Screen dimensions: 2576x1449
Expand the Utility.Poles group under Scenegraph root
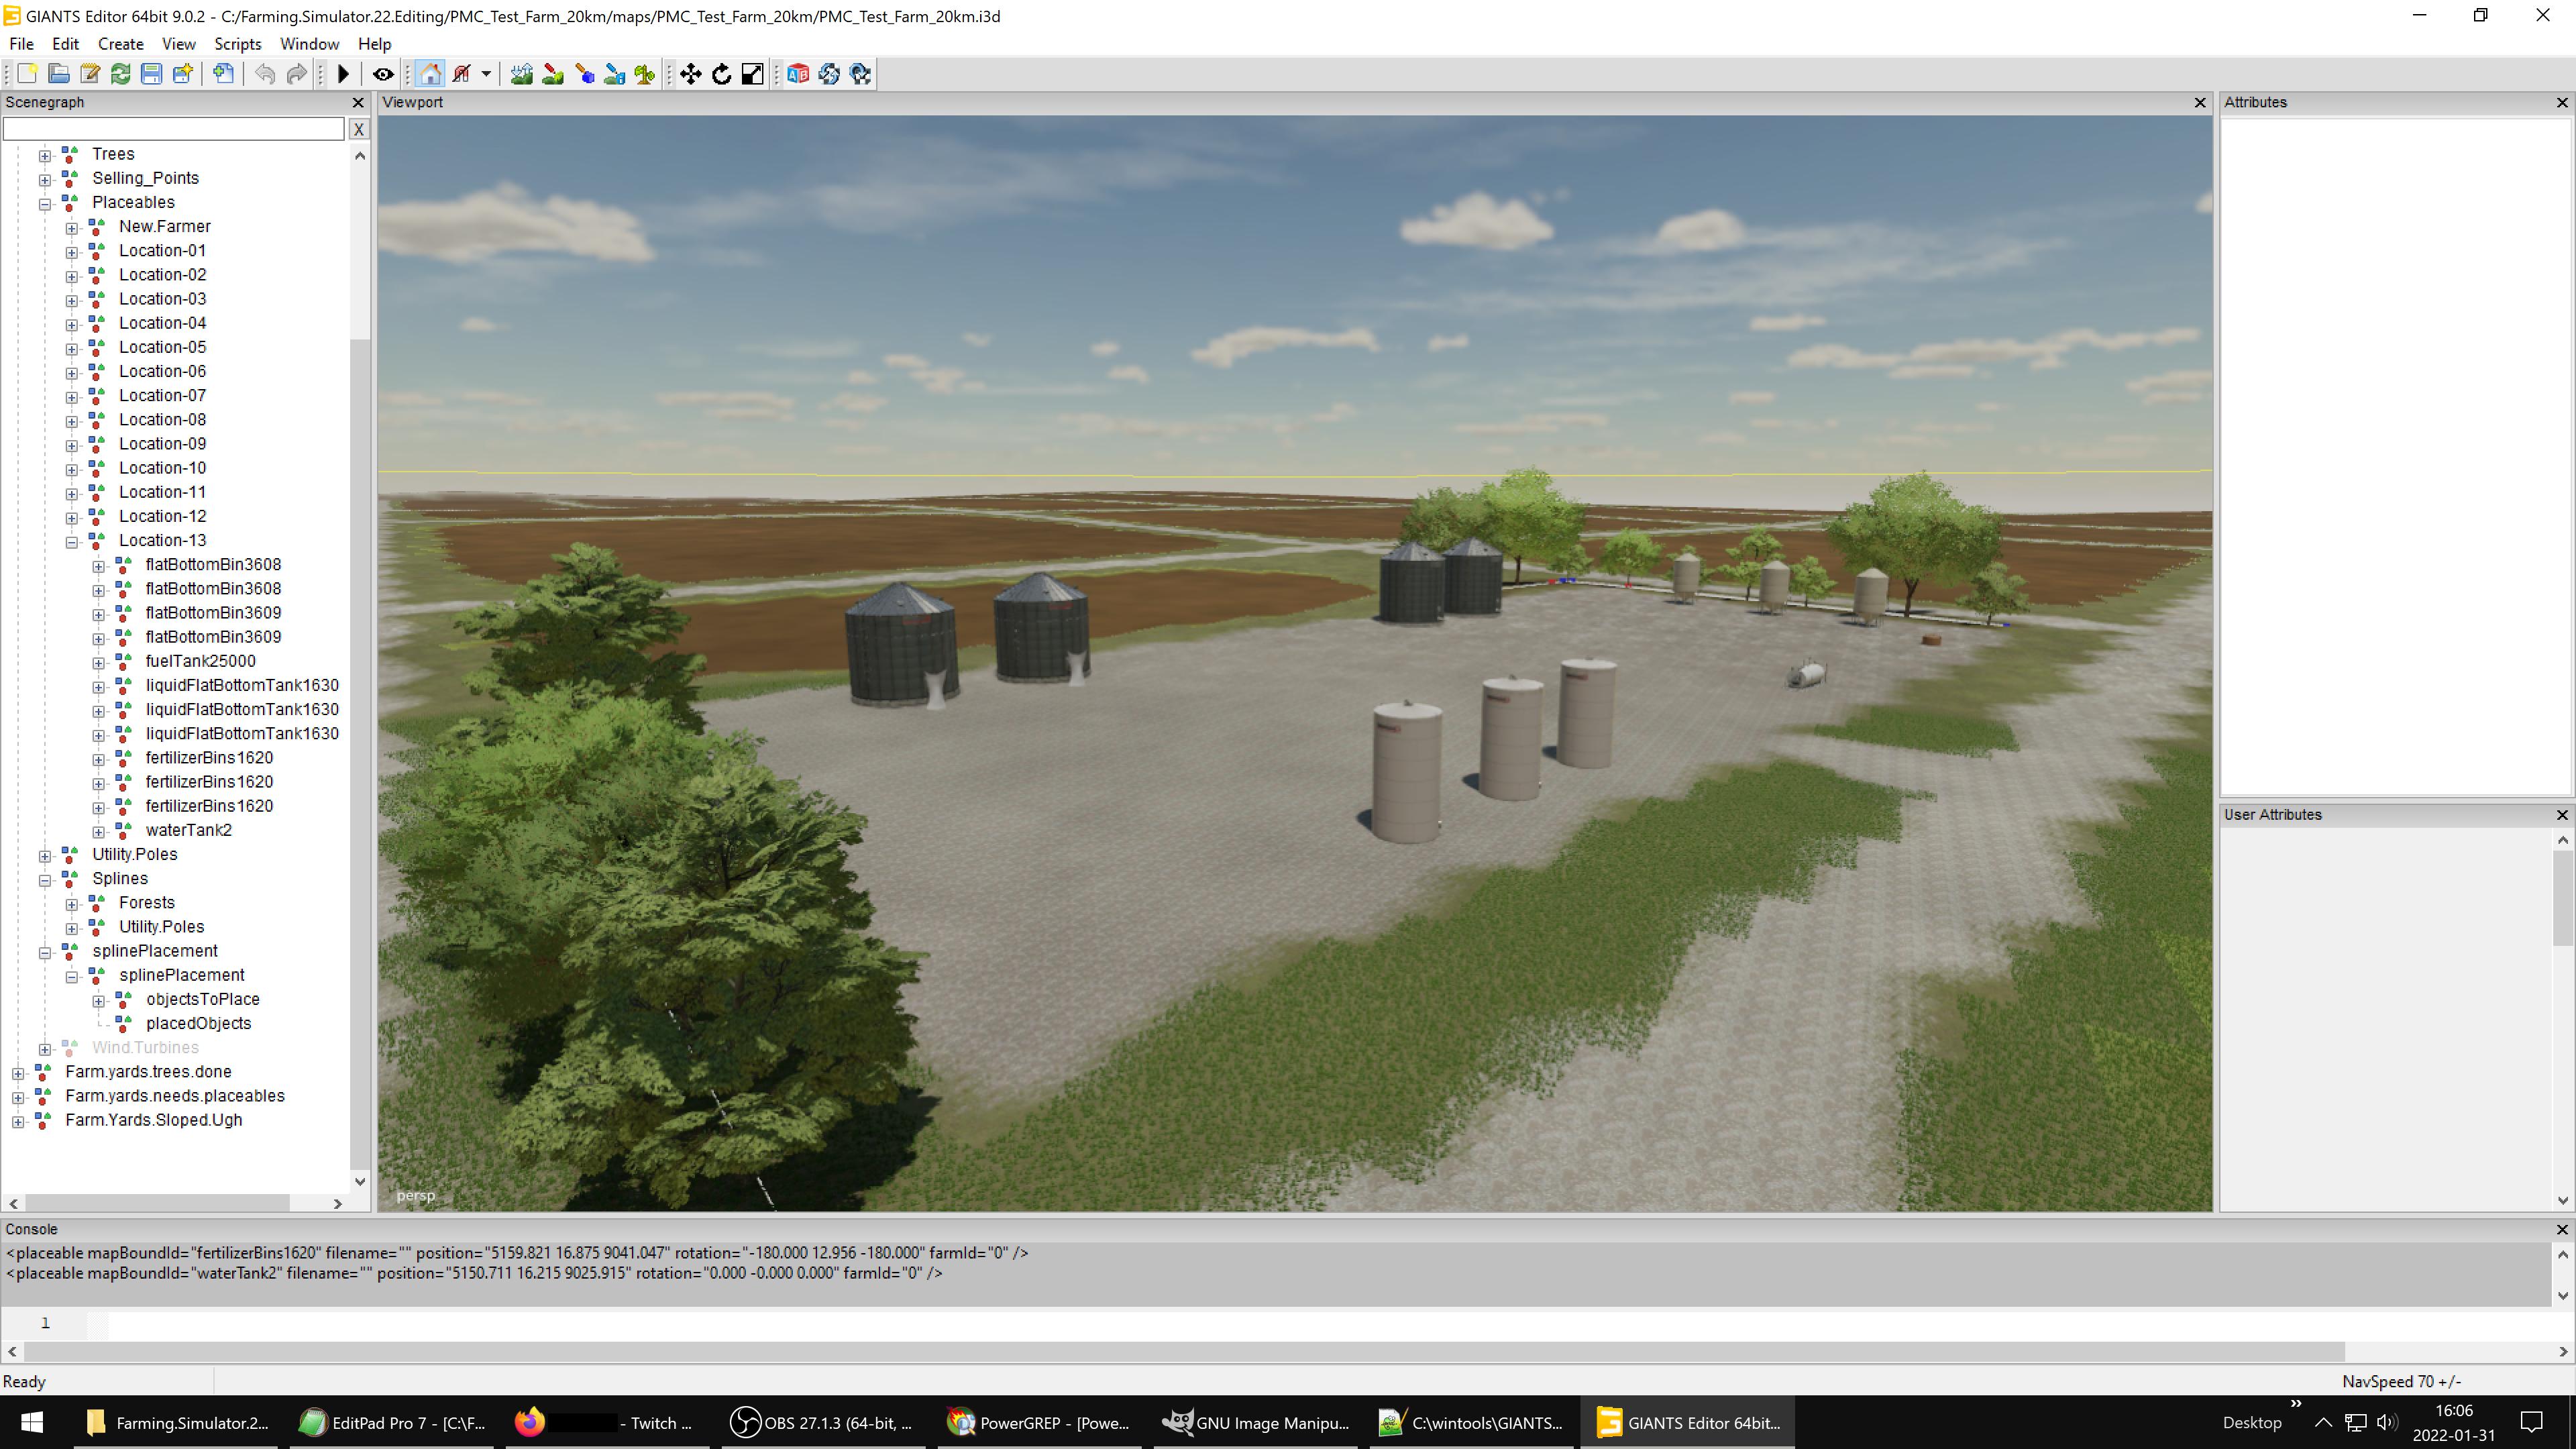[45, 856]
